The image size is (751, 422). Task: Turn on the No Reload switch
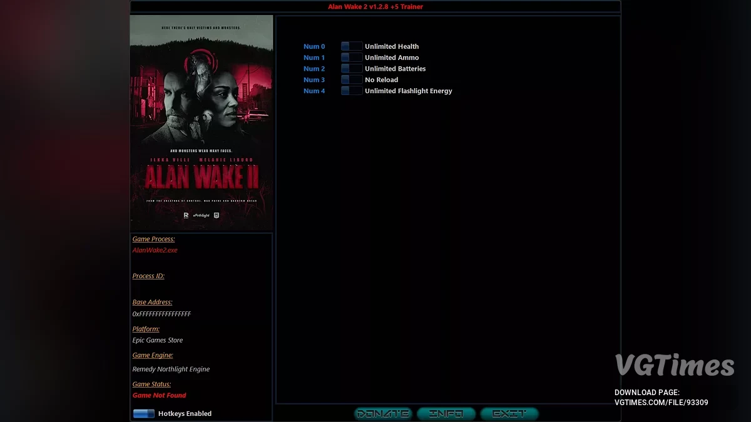(x=352, y=80)
